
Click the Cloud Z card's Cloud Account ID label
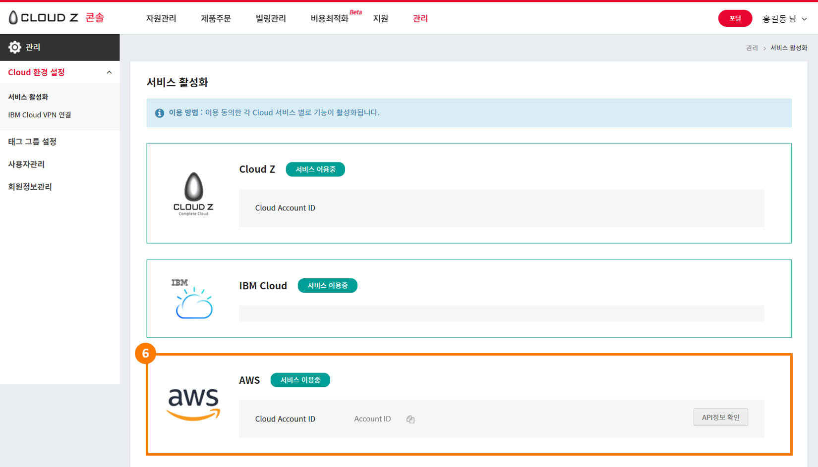[285, 208]
